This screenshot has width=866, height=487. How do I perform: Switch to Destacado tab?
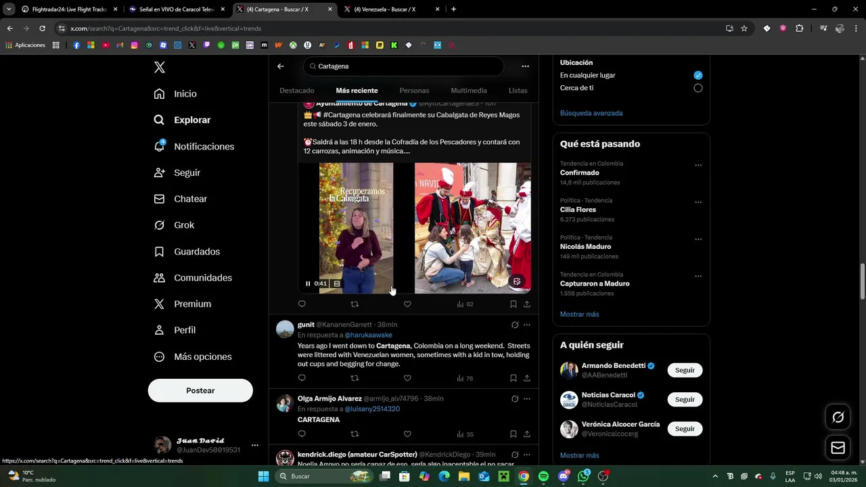(297, 91)
